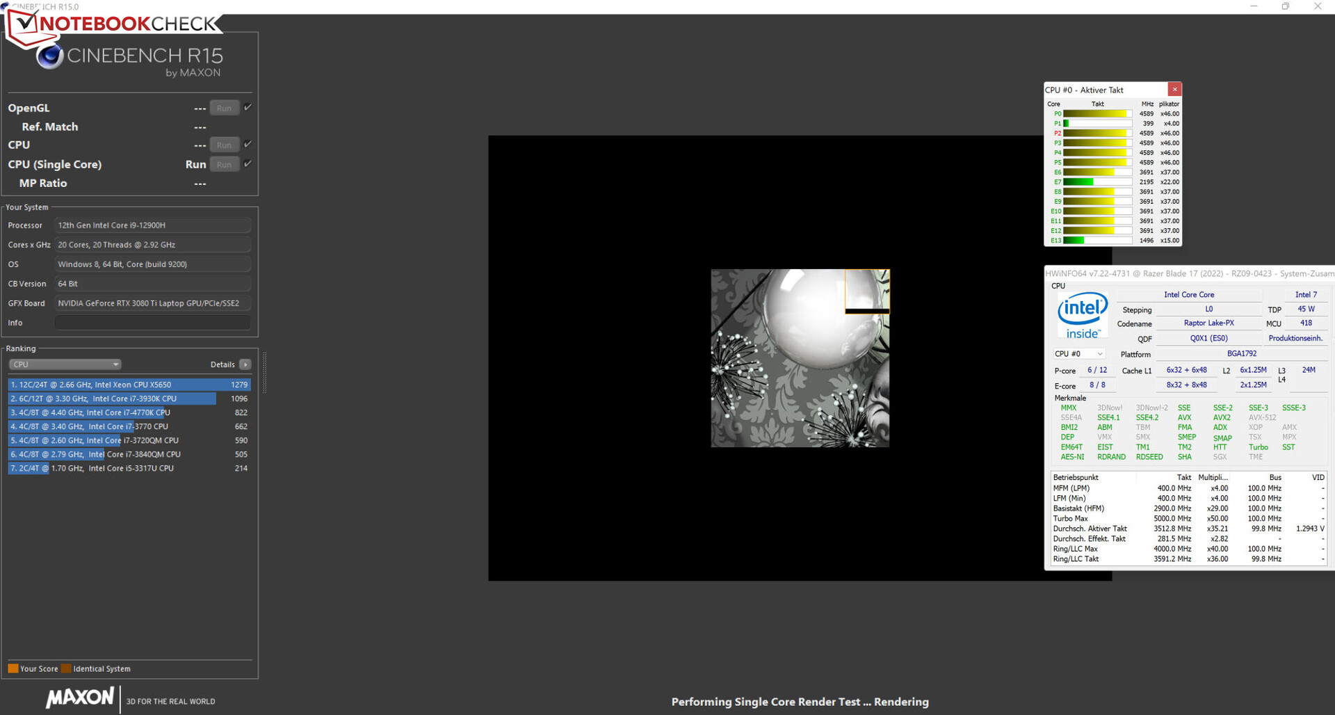Click the Ref. Match label
This screenshot has width=1335, height=715.
pos(50,127)
